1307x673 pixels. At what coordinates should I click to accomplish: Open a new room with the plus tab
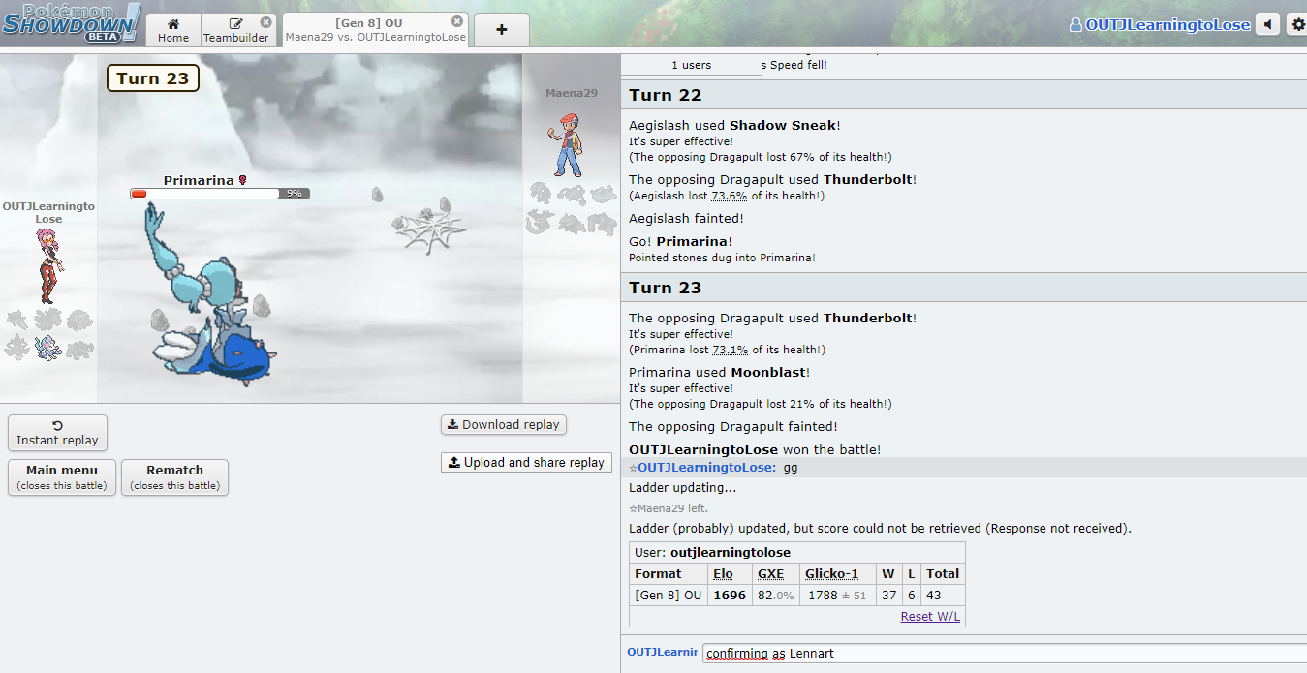click(x=501, y=30)
